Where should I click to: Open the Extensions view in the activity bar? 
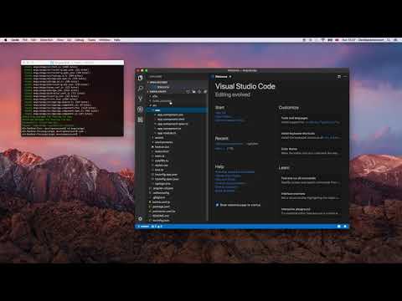click(141, 120)
